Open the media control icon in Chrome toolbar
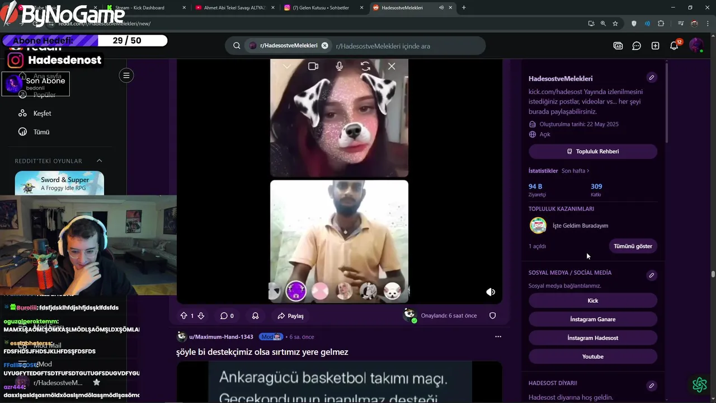 [x=681, y=24]
